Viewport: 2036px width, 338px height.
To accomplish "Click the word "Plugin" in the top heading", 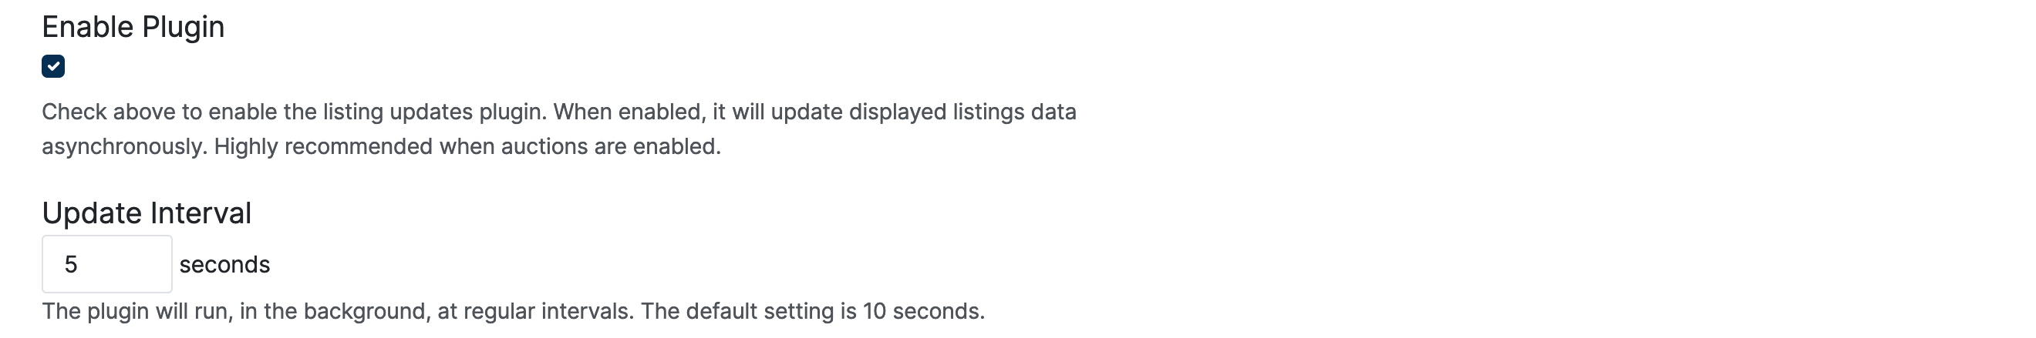I will [184, 27].
